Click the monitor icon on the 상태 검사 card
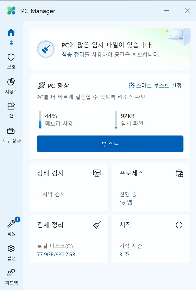 (96, 173)
